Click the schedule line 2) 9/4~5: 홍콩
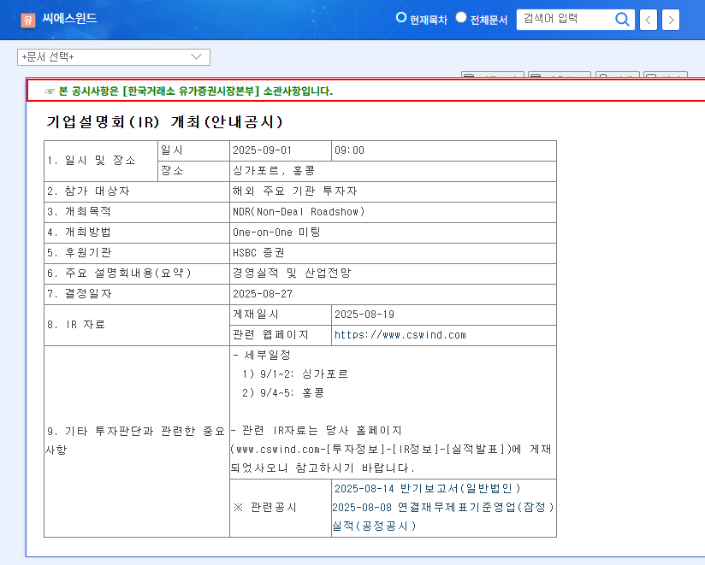Image resolution: width=705 pixels, height=565 pixels. click(283, 393)
